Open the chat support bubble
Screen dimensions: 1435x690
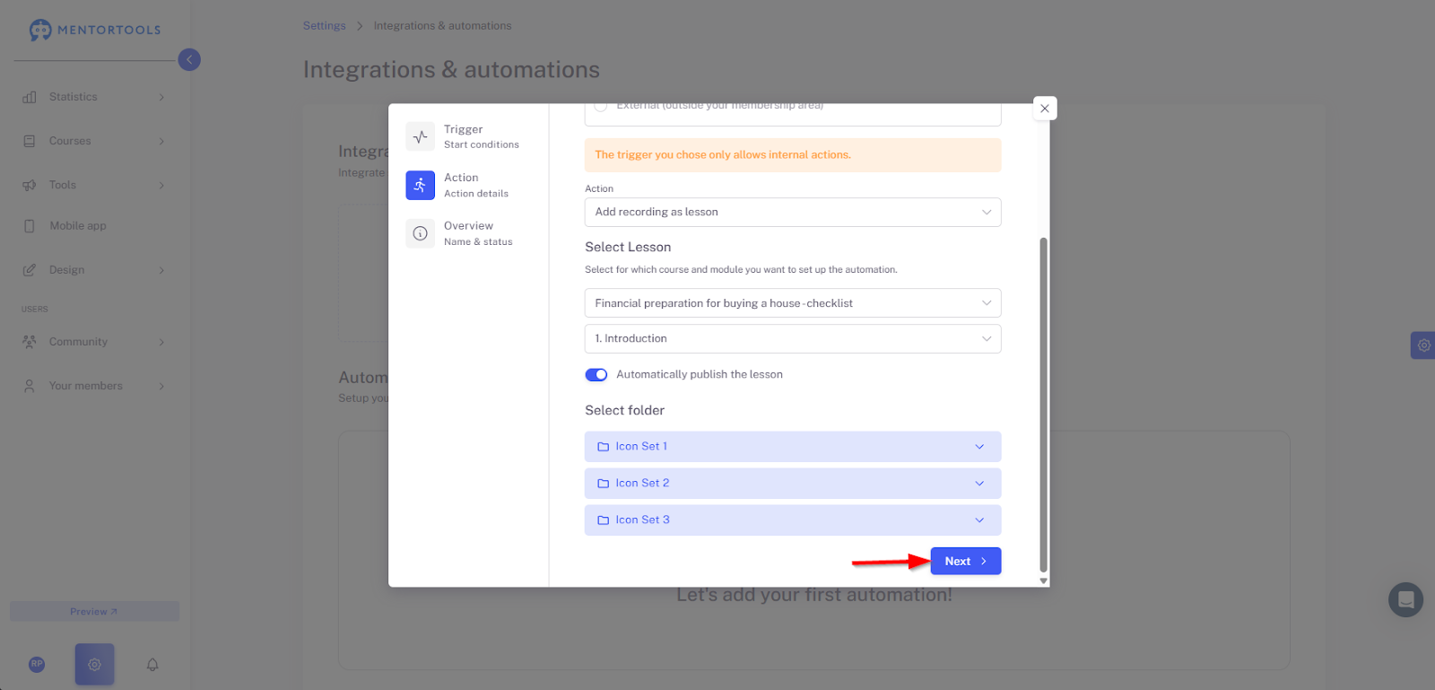click(1405, 600)
